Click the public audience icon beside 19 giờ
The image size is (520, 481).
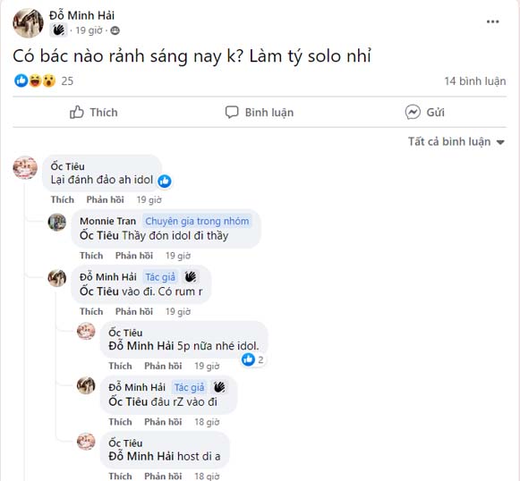115,30
